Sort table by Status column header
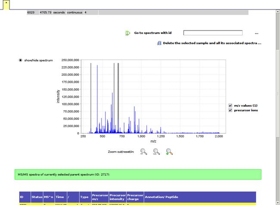 pos(37,197)
